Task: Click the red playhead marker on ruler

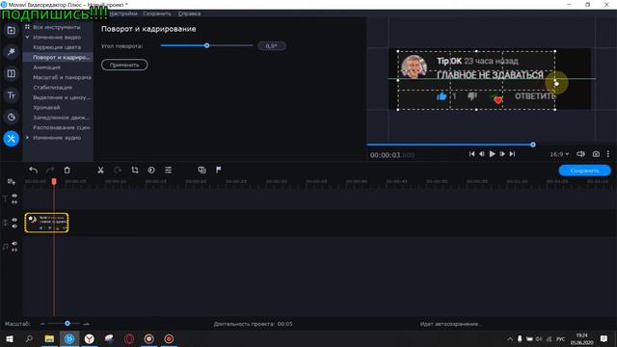Action: click(54, 181)
